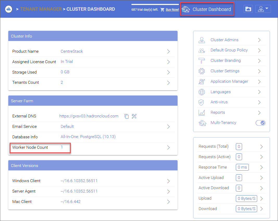Click the cloud folder icon in header

pos(248,9)
